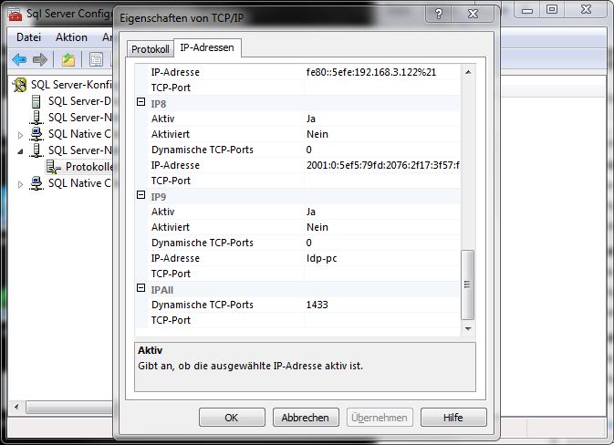Click the back arrow toolbar icon
Screen dimensions: 614x445
point(19,60)
